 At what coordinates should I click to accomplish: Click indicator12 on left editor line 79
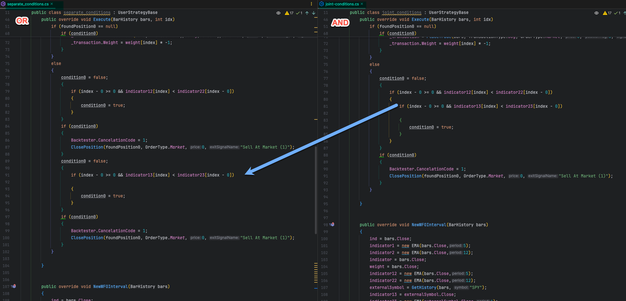pos(139,91)
